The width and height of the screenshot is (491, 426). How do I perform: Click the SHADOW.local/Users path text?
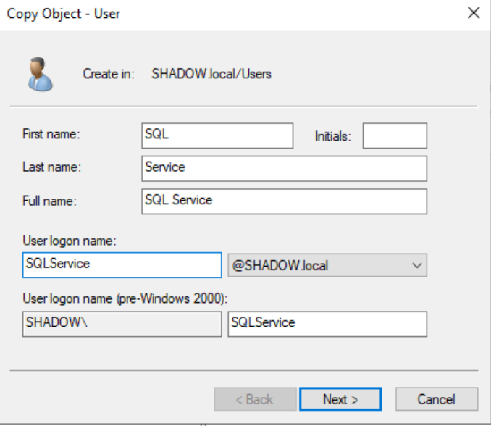(x=211, y=74)
